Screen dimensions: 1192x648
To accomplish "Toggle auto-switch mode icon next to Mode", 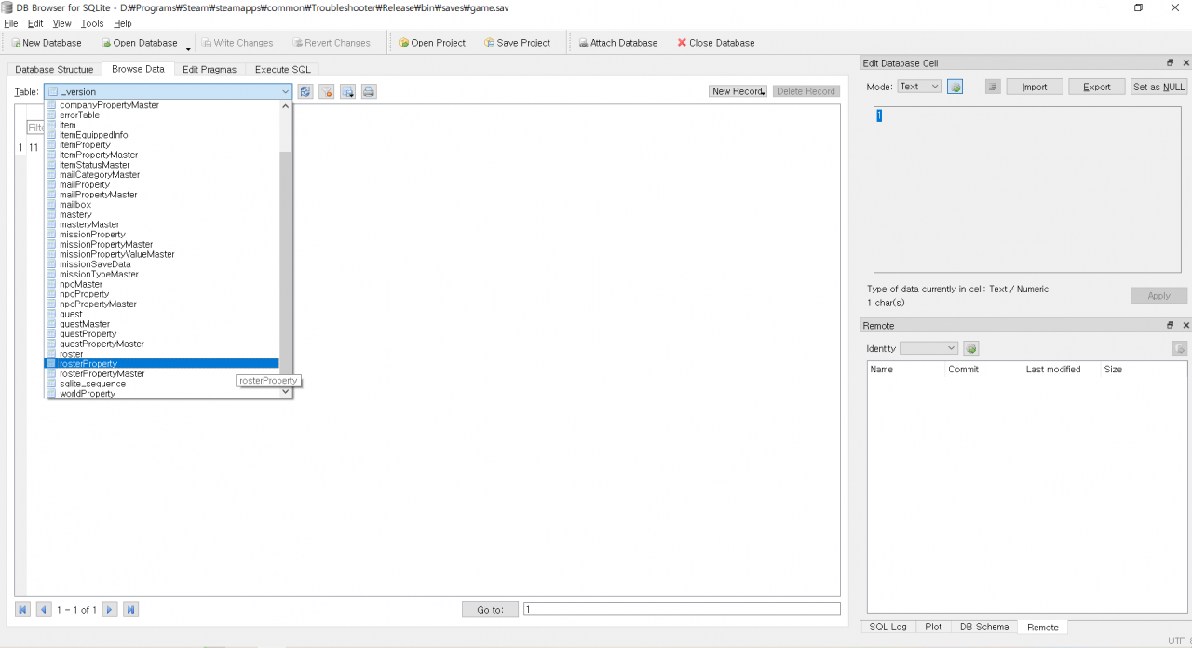I will pos(955,87).
